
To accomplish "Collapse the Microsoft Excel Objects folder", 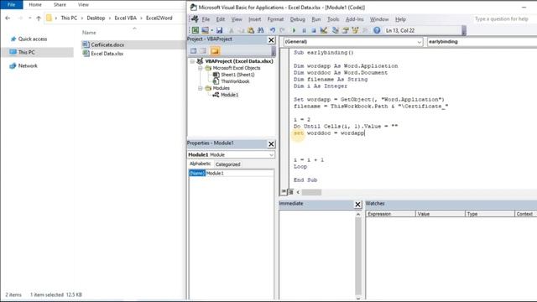I will [201, 68].
